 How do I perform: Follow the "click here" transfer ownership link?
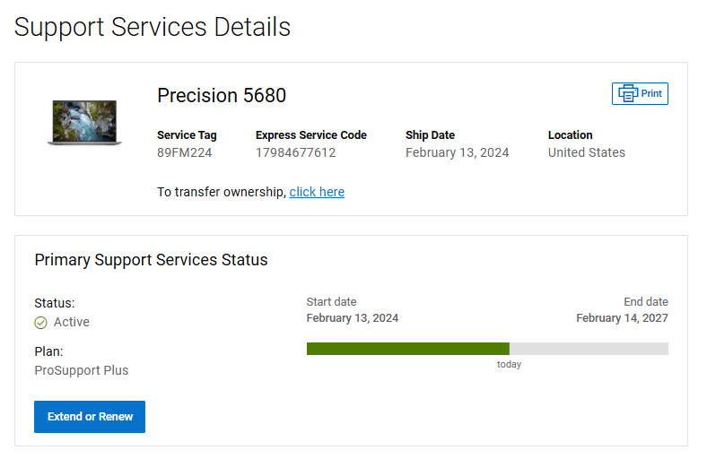(317, 192)
